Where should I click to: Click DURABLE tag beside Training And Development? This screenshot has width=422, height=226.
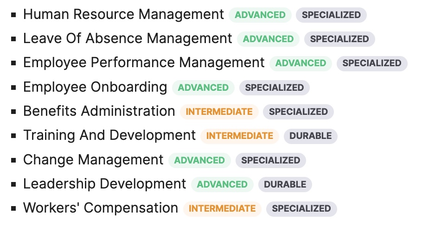point(311,136)
